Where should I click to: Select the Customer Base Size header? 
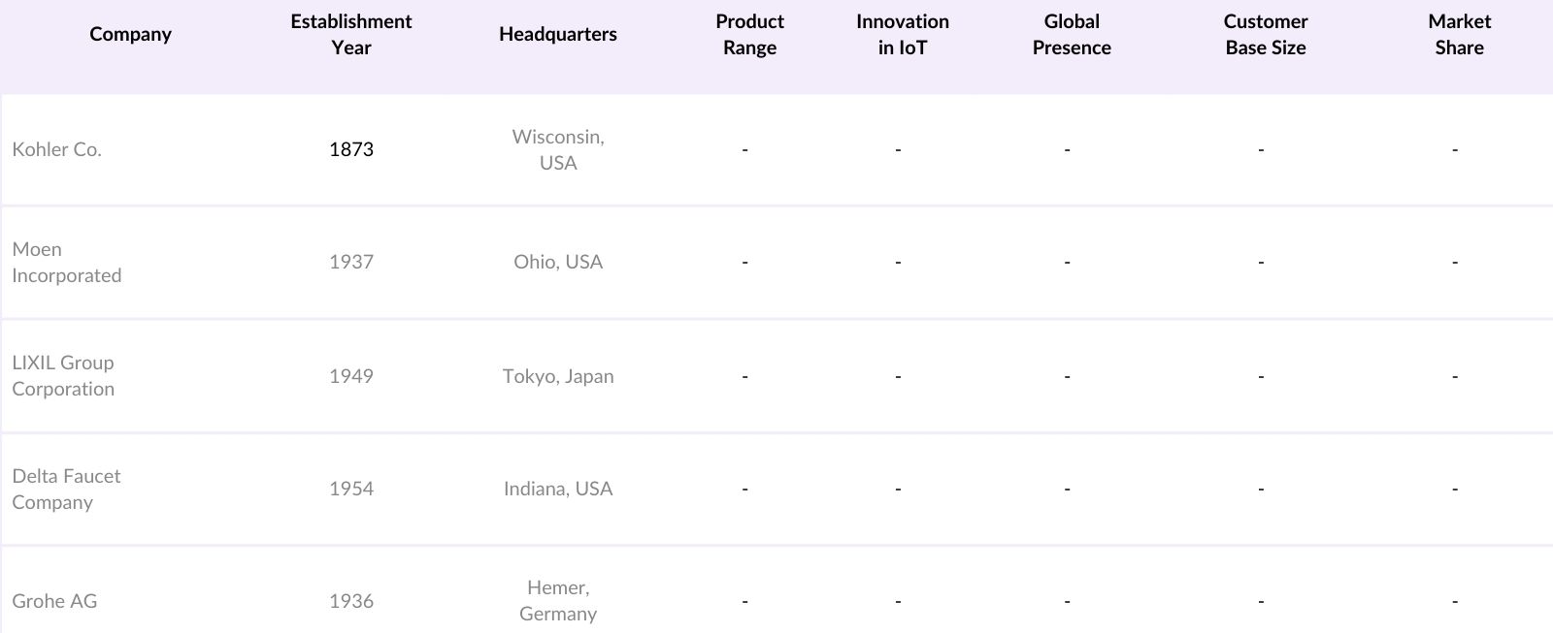tap(1265, 35)
